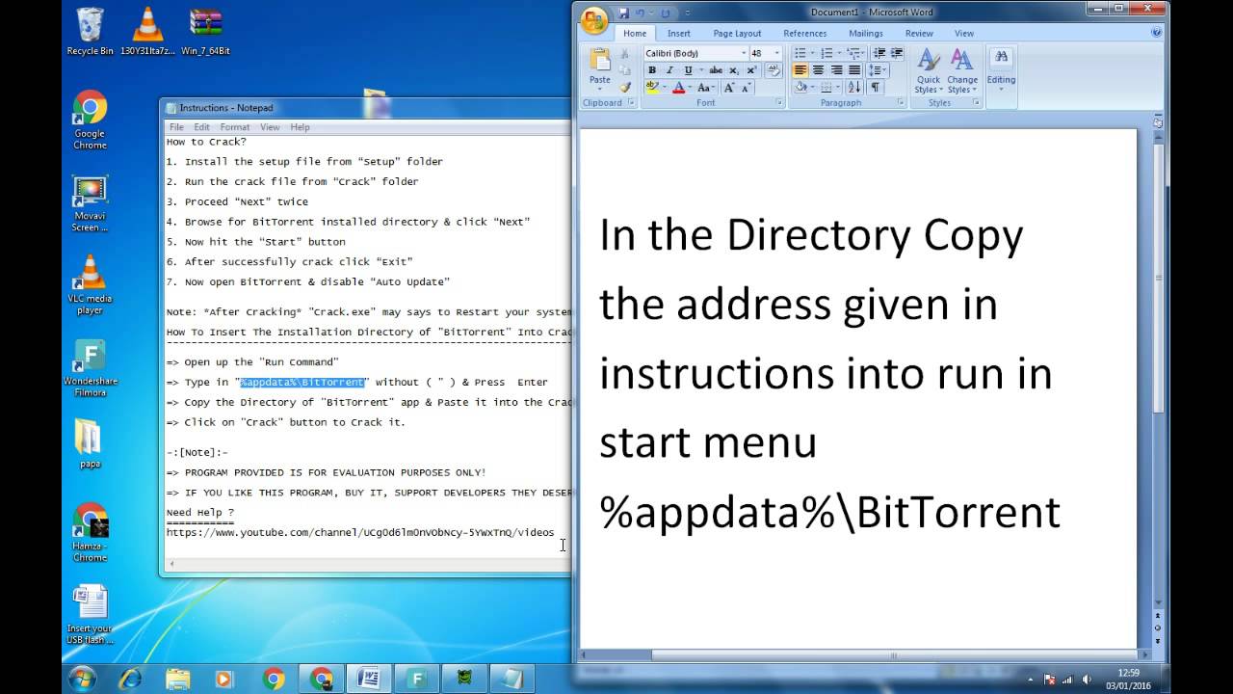Screen dimensions: 1233x694
Task: Save the Word document from Quick Access toolbar
Action: point(623,13)
